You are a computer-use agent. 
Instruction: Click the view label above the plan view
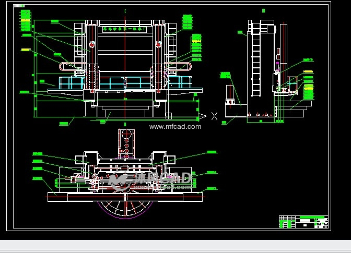125,124
